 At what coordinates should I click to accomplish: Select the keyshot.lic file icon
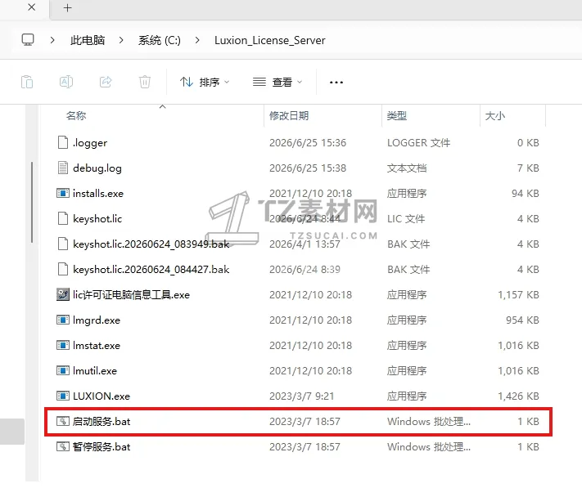click(x=63, y=219)
